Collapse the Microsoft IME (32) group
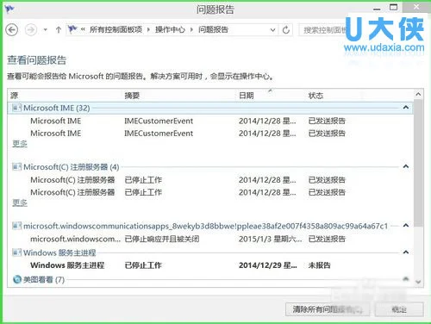The width and height of the screenshot is (431, 324). point(406,108)
